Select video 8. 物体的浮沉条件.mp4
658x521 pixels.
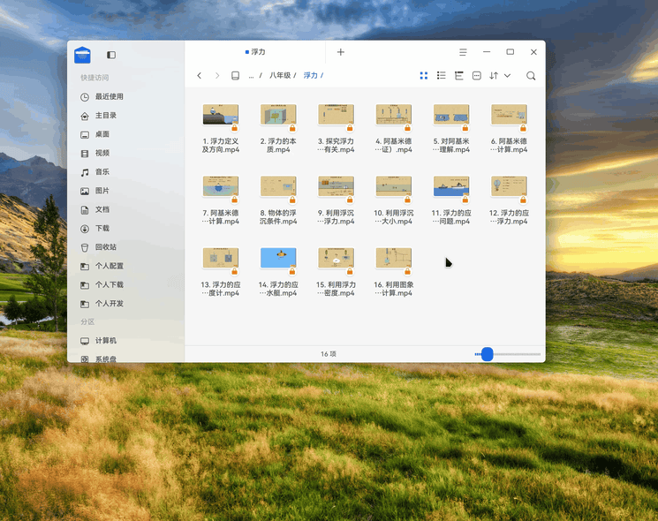coord(278,200)
